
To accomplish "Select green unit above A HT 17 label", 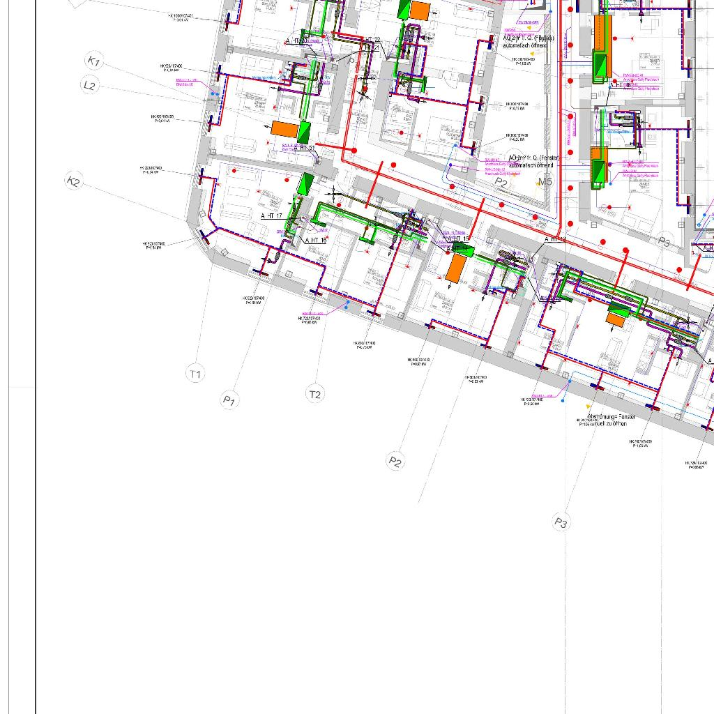I will 305,184.
